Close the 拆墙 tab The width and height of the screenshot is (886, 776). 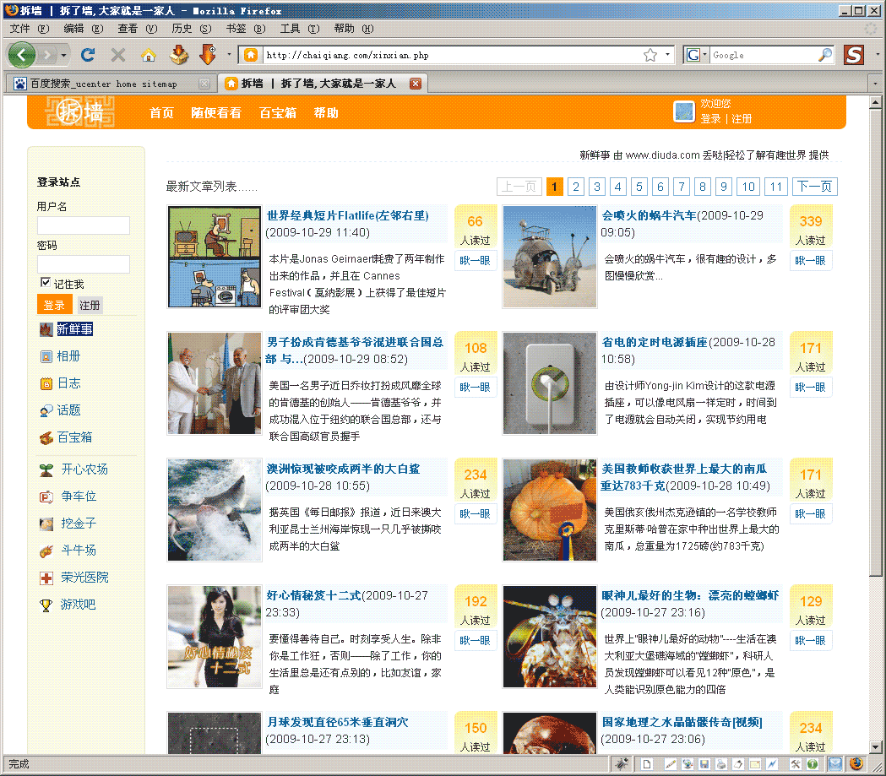pyautogui.click(x=416, y=84)
